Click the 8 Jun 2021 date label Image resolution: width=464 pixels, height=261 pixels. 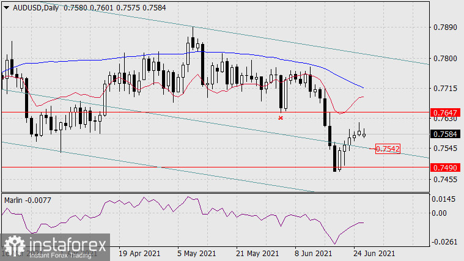coord(312,252)
